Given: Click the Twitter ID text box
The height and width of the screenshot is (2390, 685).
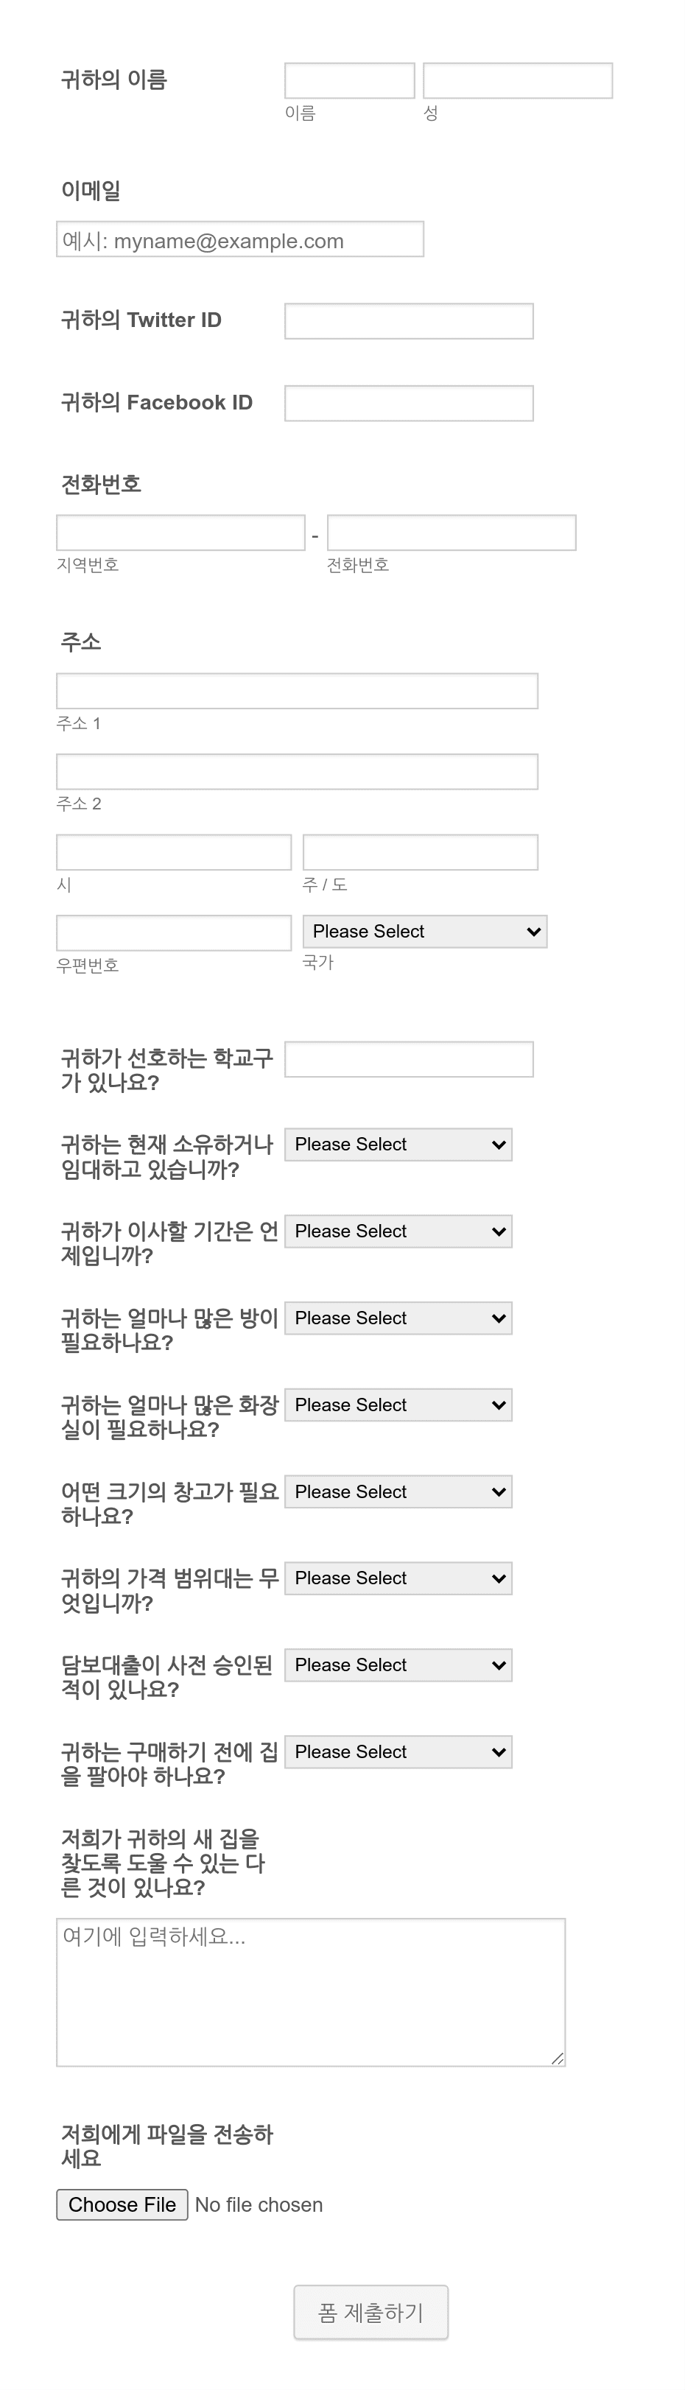Looking at the screenshot, I should click(x=408, y=321).
